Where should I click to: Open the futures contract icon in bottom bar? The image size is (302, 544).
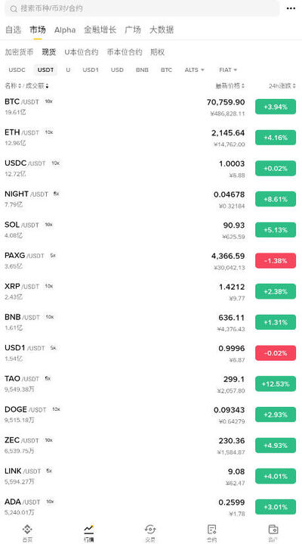[x=211, y=529]
